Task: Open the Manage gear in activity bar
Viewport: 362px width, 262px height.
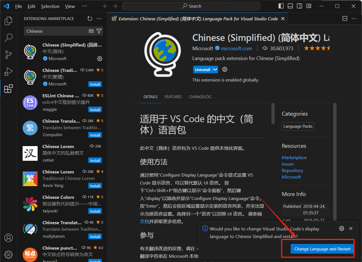Action: coord(8,255)
